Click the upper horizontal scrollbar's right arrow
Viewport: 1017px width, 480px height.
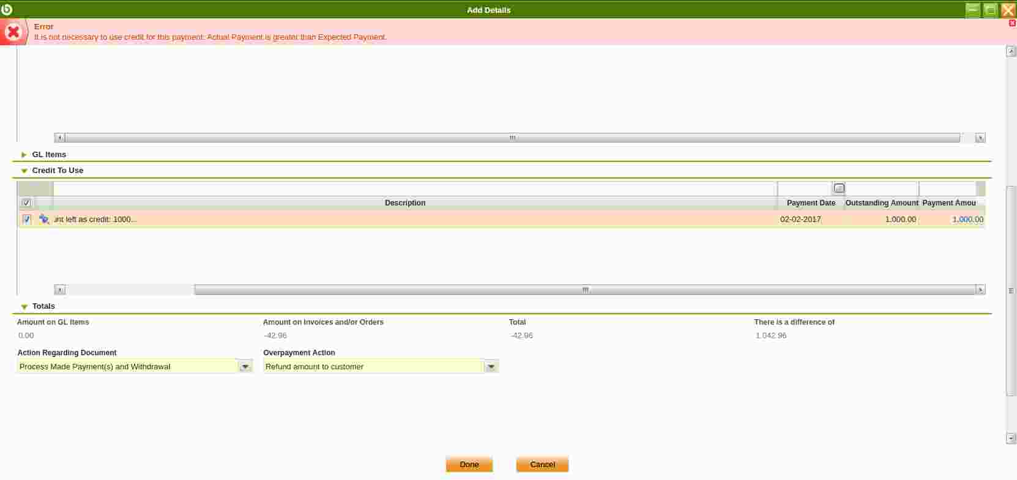click(x=980, y=138)
